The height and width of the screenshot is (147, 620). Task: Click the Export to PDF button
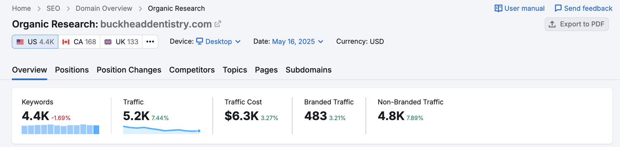(x=577, y=24)
